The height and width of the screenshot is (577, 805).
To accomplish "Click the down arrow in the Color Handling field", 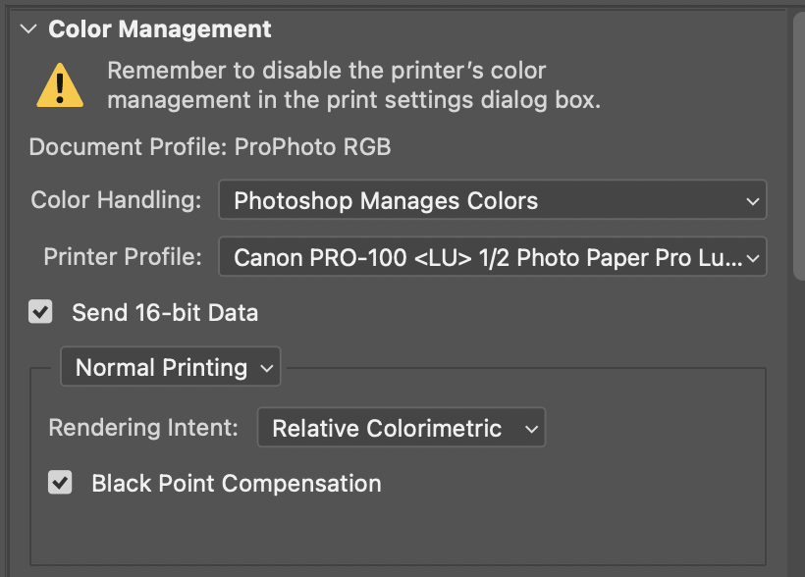I will (x=753, y=201).
